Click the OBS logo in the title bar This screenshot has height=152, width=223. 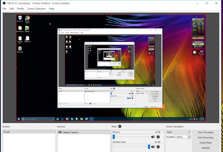(4, 3)
